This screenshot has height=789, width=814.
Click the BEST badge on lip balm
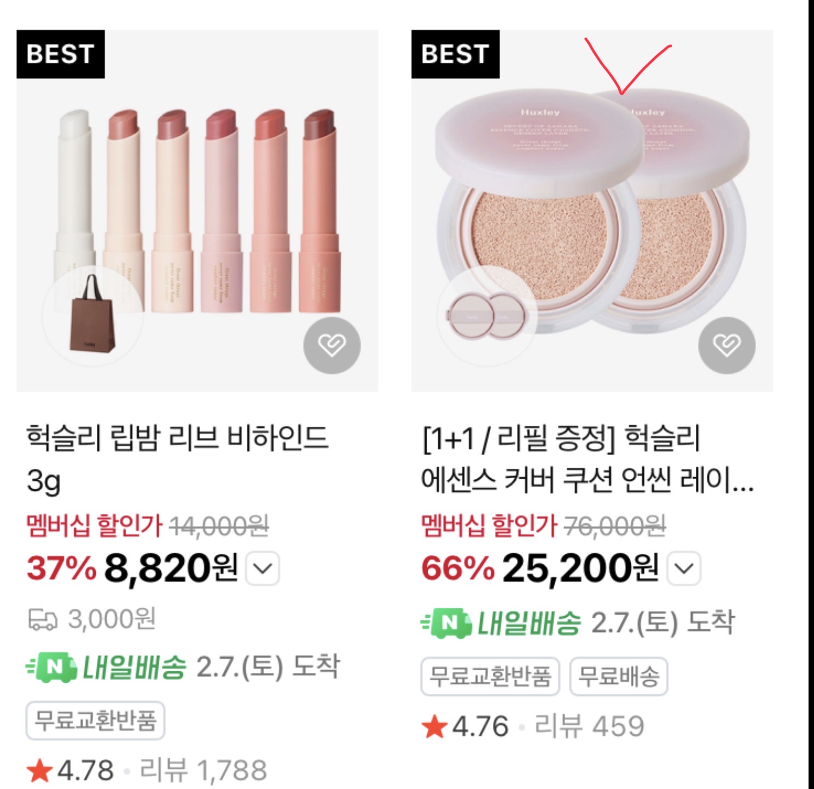click(x=61, y=54)
